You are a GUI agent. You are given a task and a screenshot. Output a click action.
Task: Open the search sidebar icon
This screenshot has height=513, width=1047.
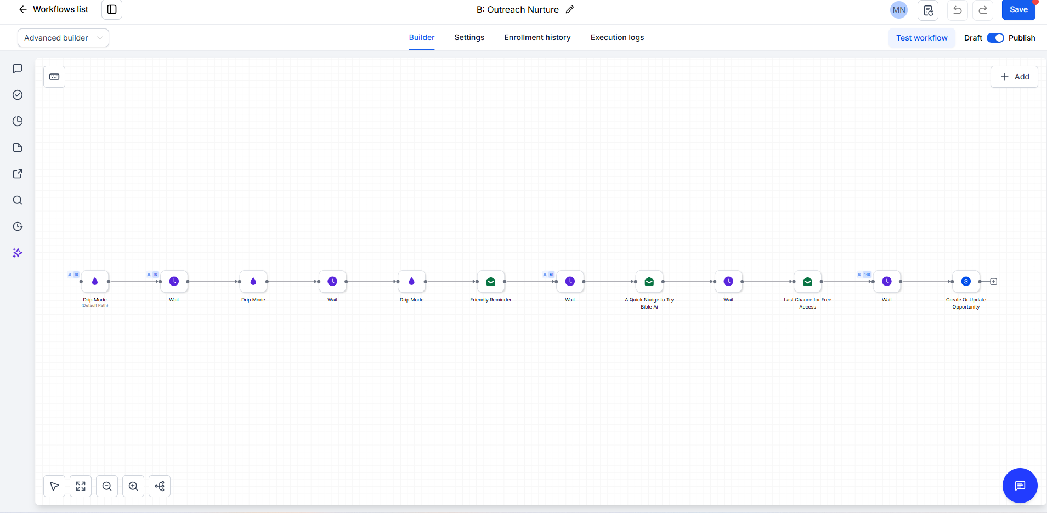pos(18,200)
